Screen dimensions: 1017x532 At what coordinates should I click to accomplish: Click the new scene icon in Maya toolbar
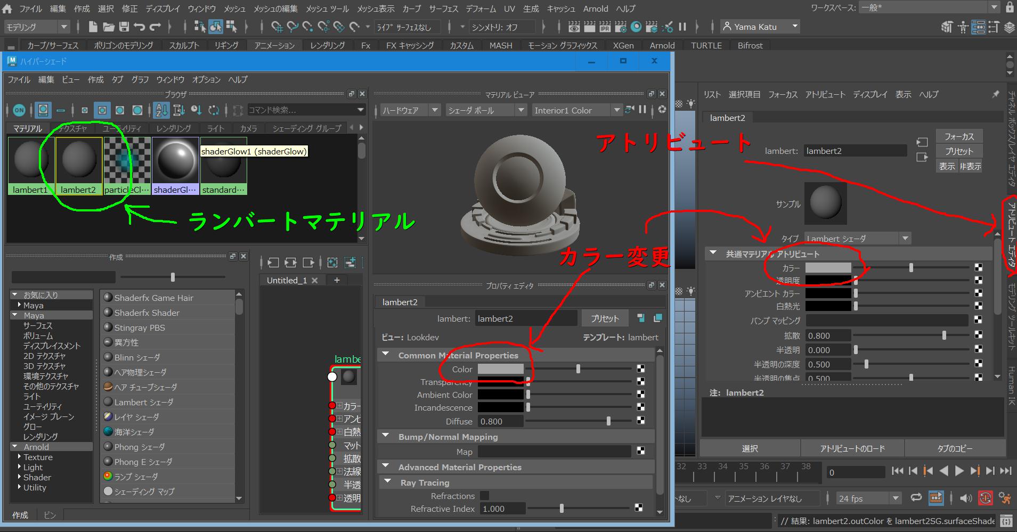coord(93,27)
